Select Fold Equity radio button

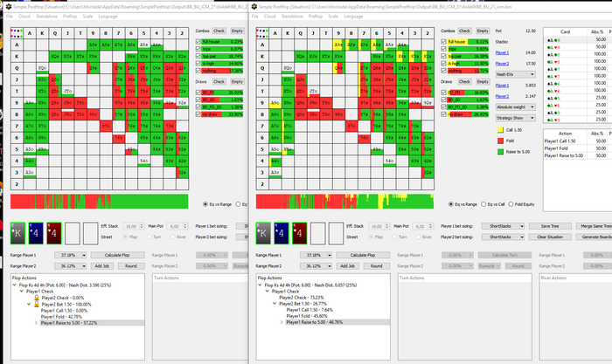point(511,204)
